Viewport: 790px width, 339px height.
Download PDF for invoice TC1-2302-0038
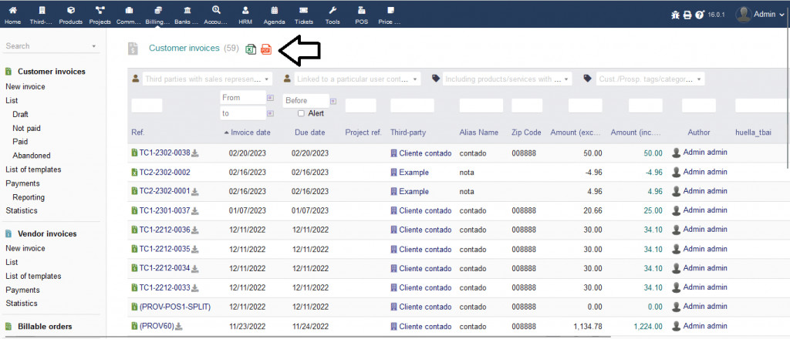coord(195,153)
